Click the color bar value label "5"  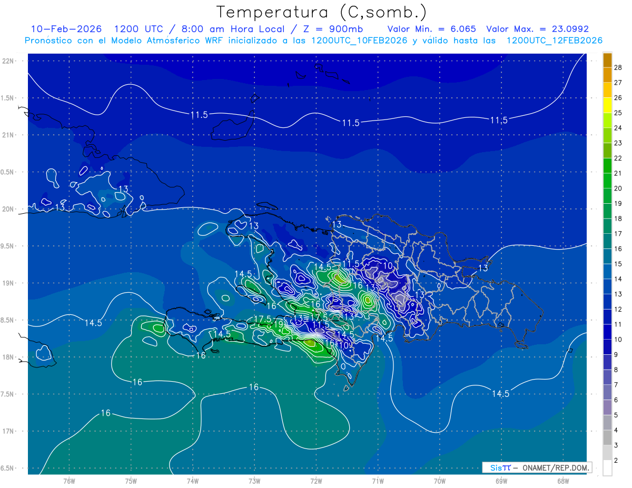coord(616,415)
